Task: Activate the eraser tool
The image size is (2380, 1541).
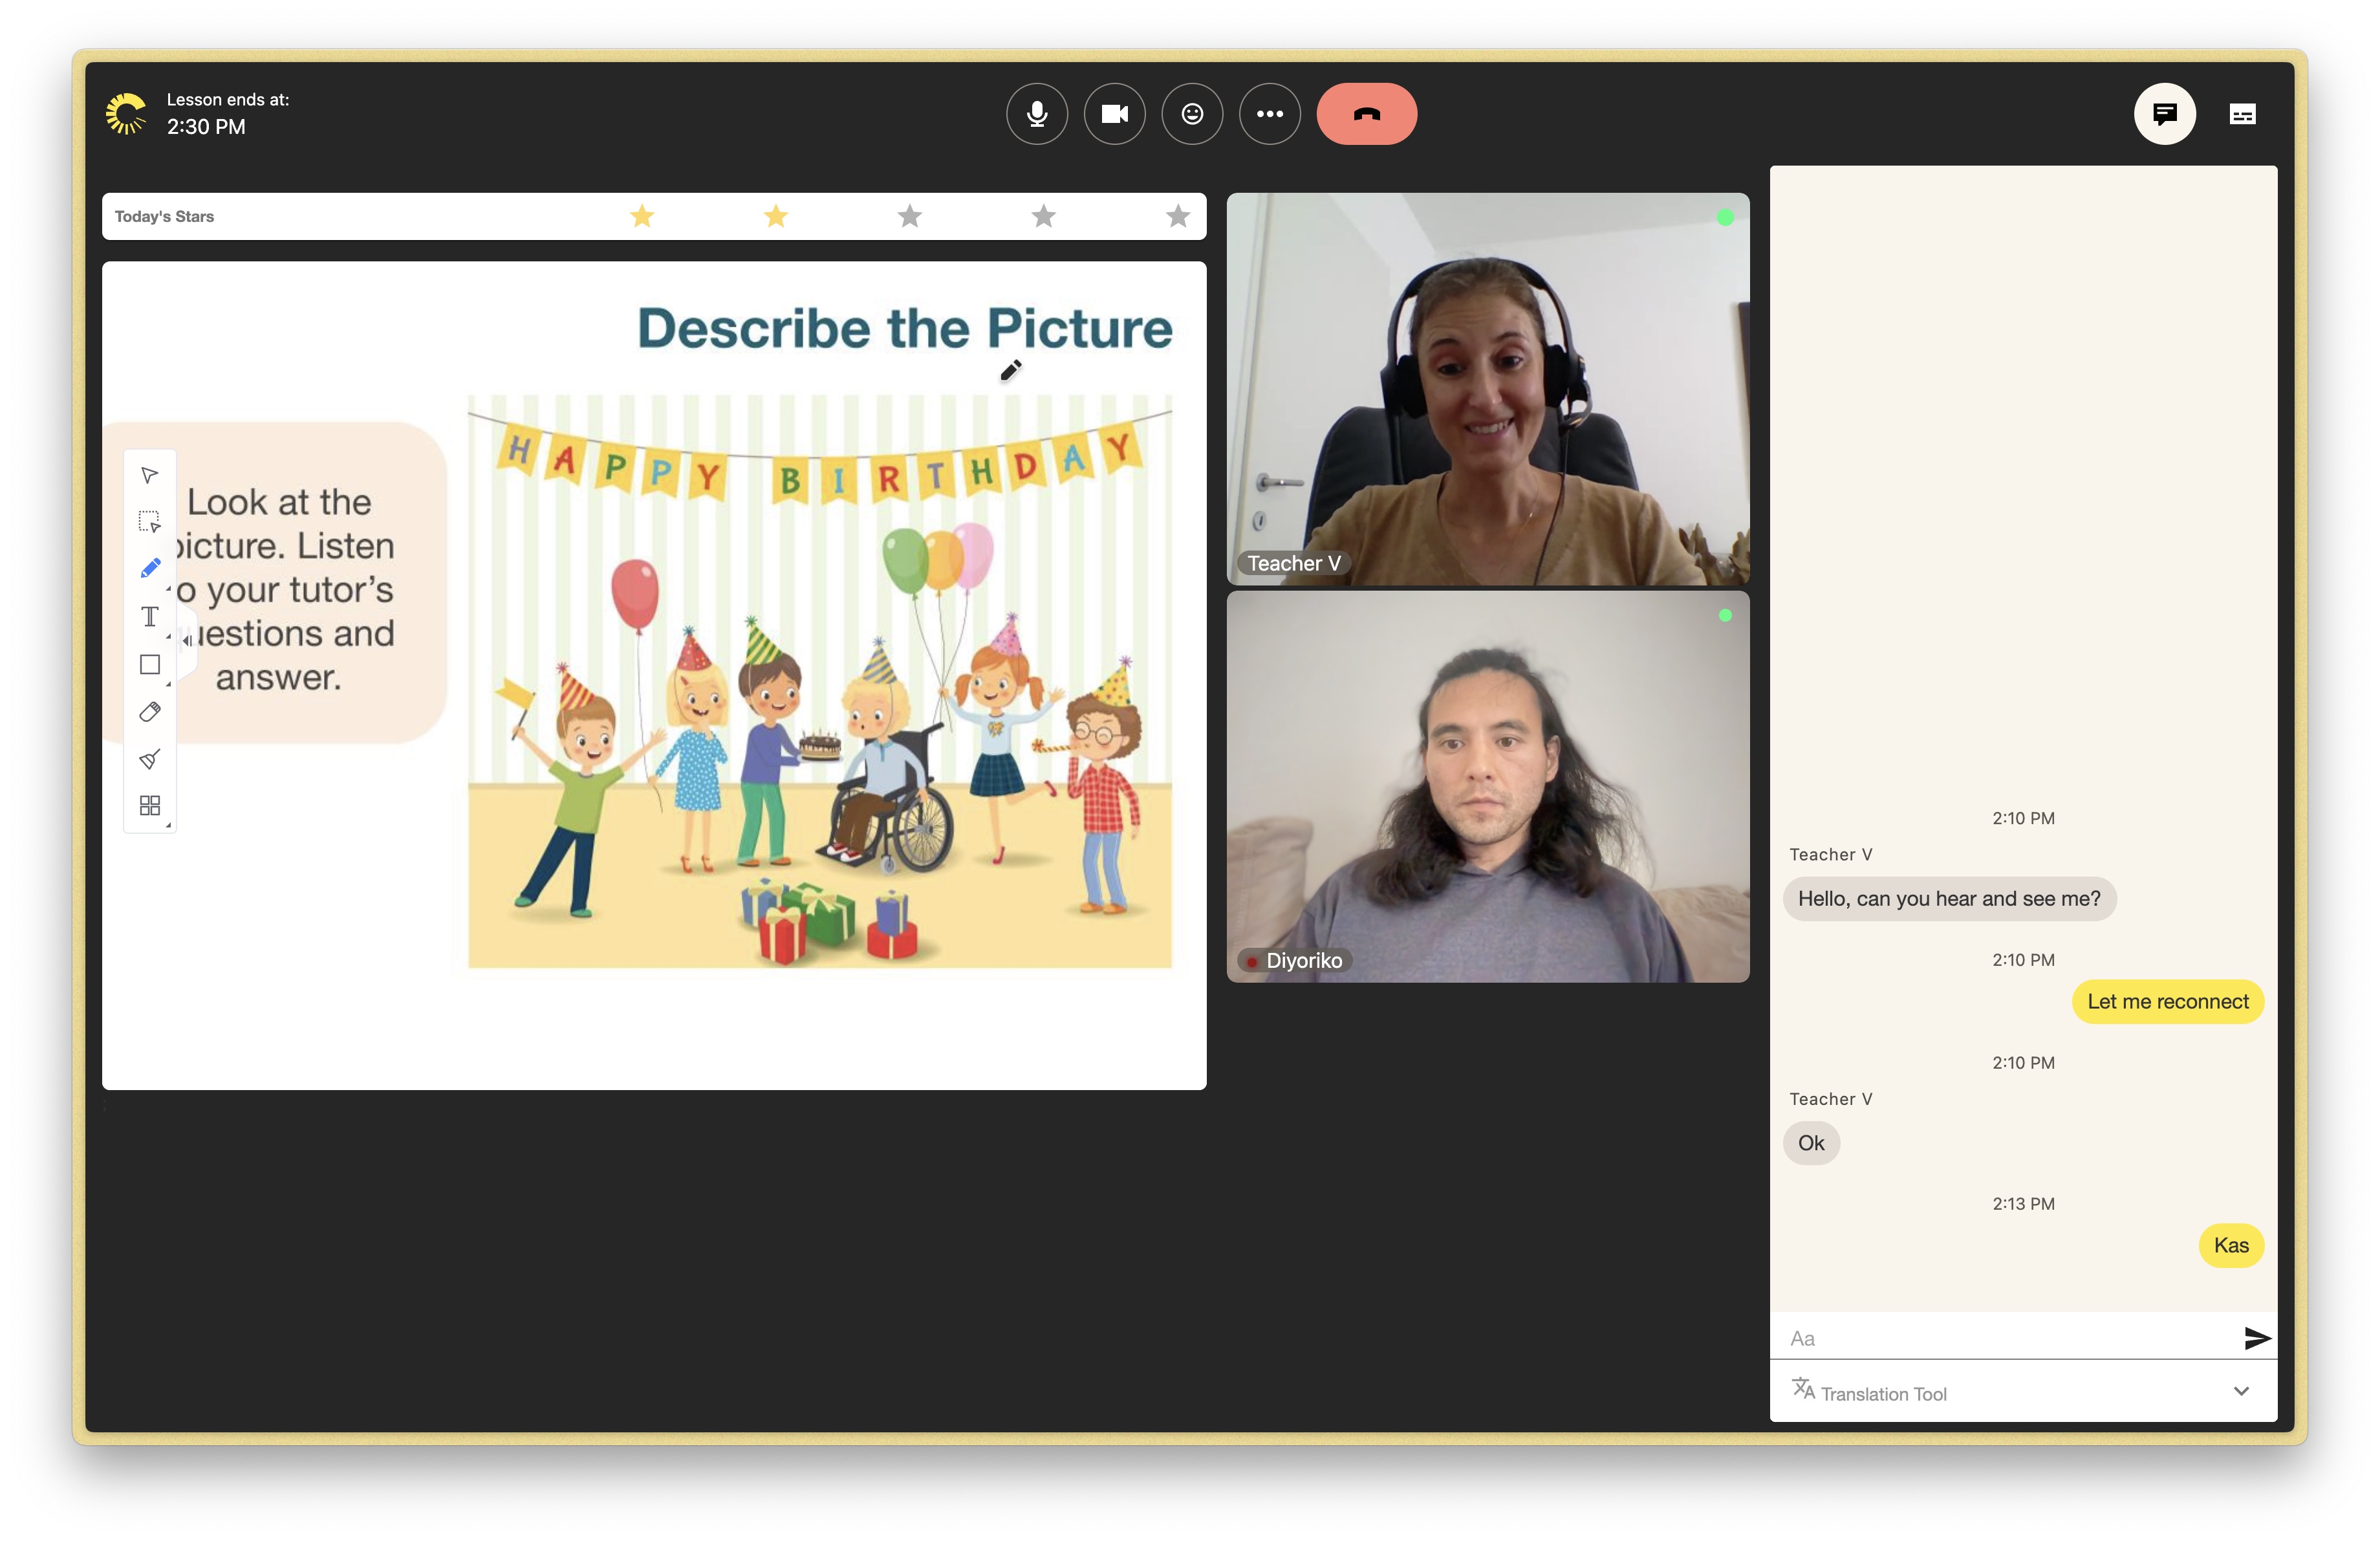Action: coord(150,712)
